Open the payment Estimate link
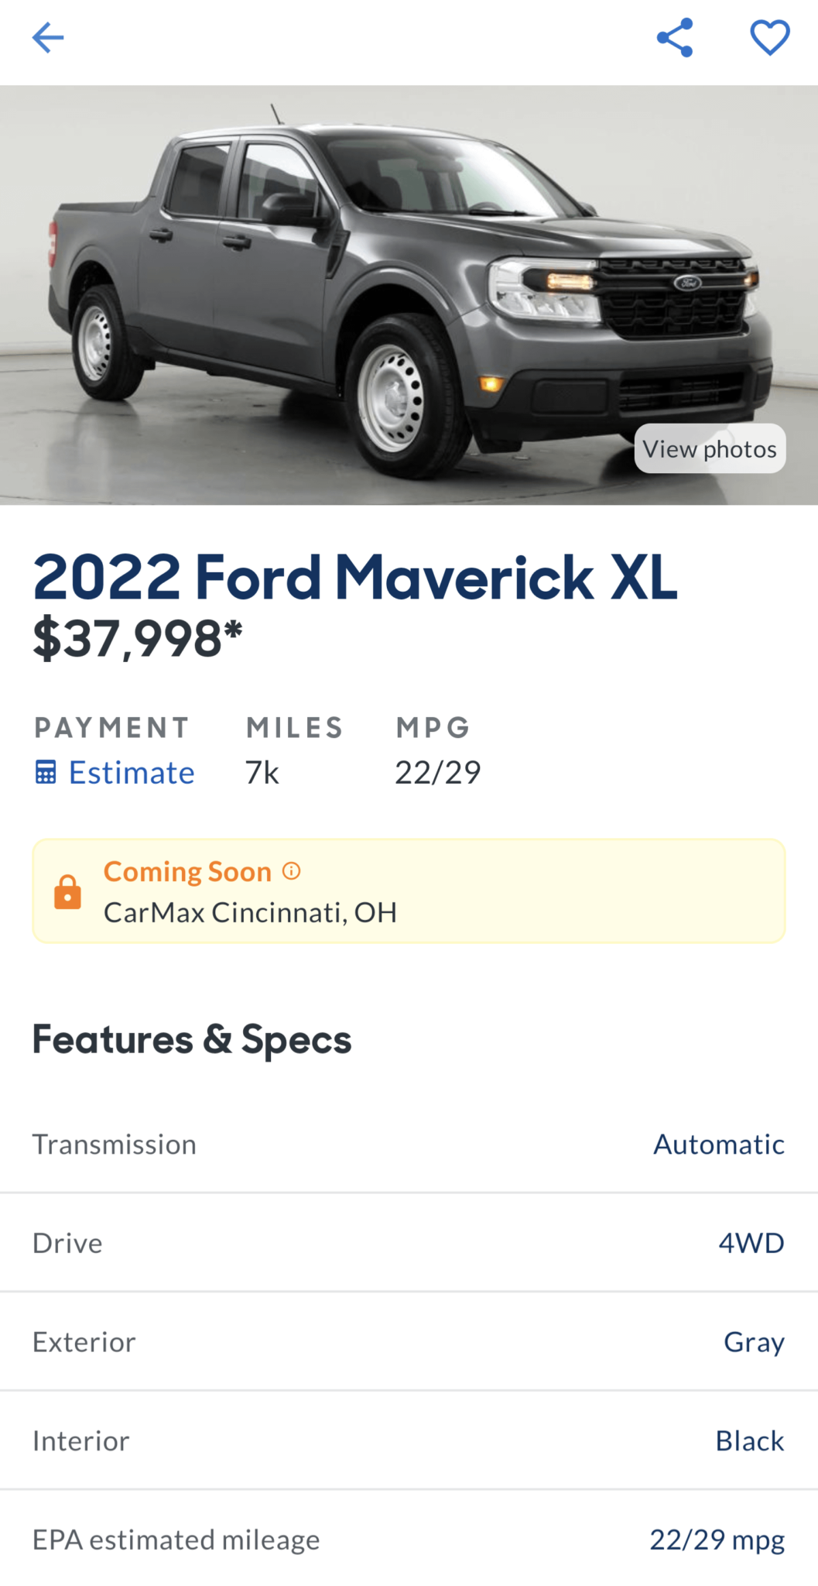818x1586 pixels. tap(132, 772)
